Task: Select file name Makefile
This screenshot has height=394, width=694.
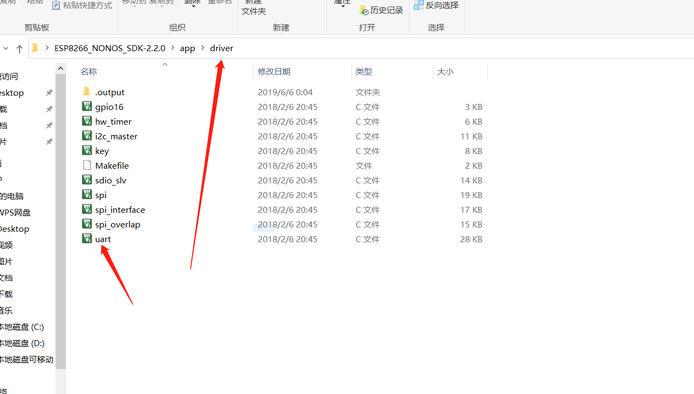Action: click(x=112, y=165)
